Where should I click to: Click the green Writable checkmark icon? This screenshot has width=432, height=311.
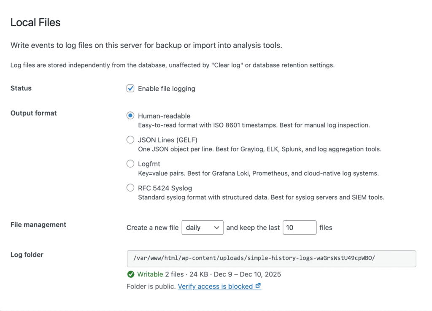coord(131,274)
